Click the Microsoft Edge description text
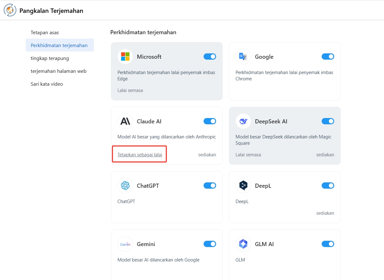 [x=166, y=76]
